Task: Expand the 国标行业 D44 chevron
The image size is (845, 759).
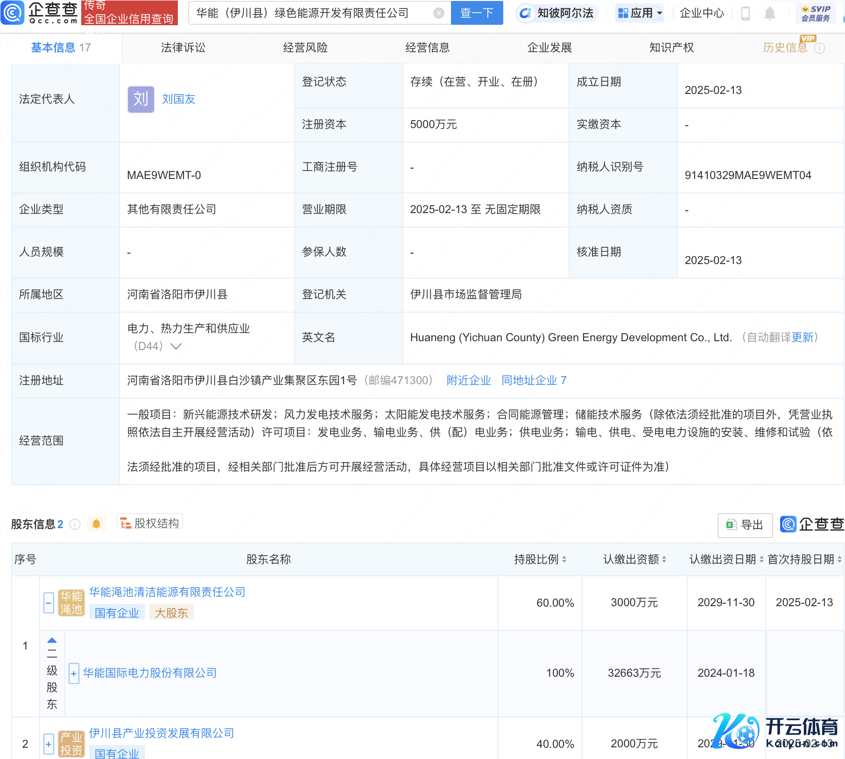Action: [x=176, y=346]
